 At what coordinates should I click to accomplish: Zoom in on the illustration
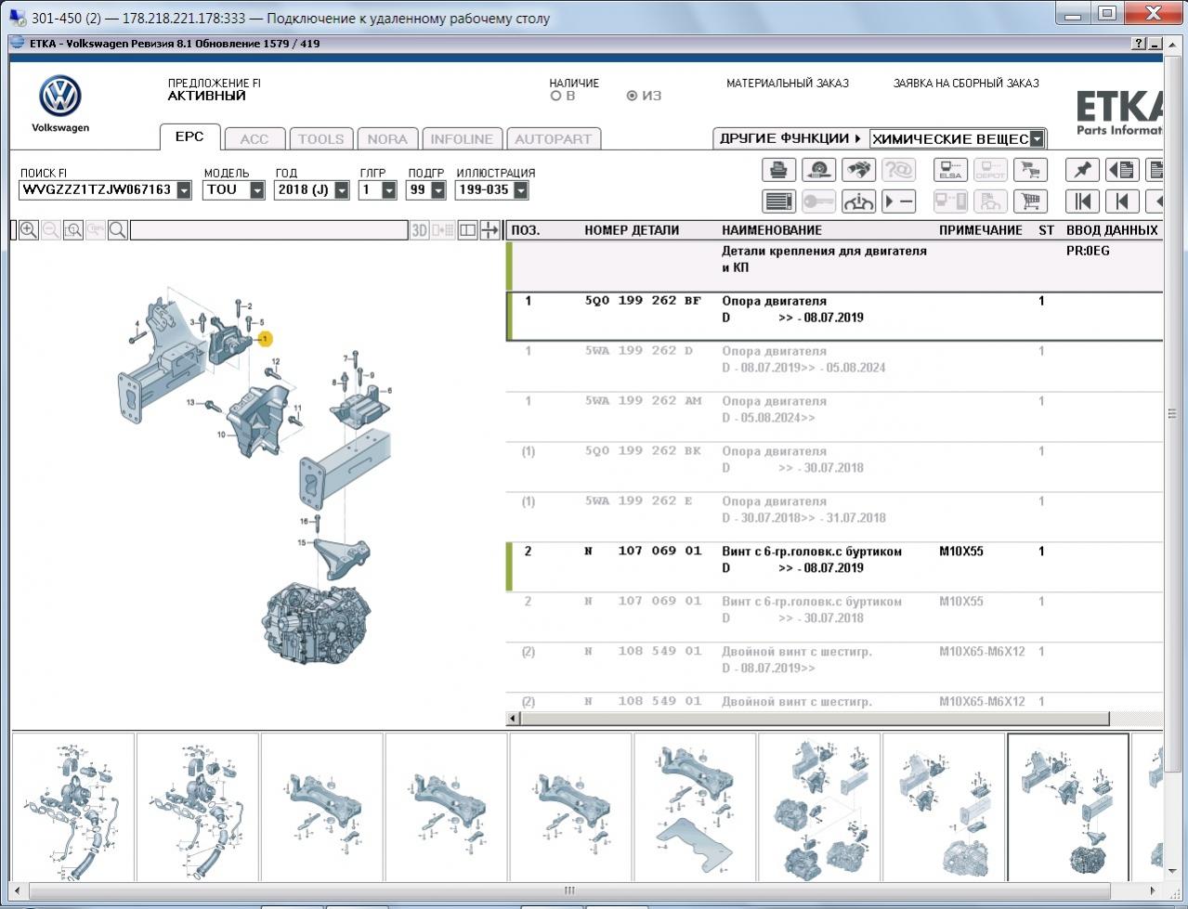pyautogui.click(x=29, y=230)
